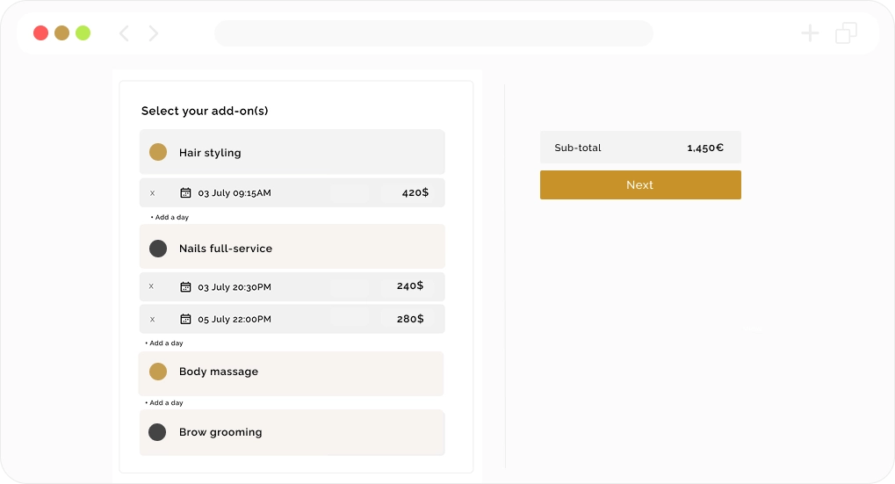Click calendar icon for 03 July 20:30PM
The width and height of the screenshot is (895, 484).
(185, 286)
